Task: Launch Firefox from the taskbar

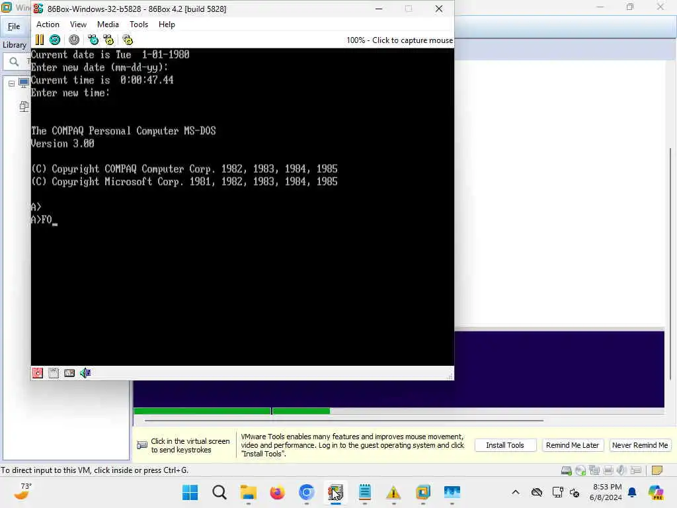Action: 277,492
